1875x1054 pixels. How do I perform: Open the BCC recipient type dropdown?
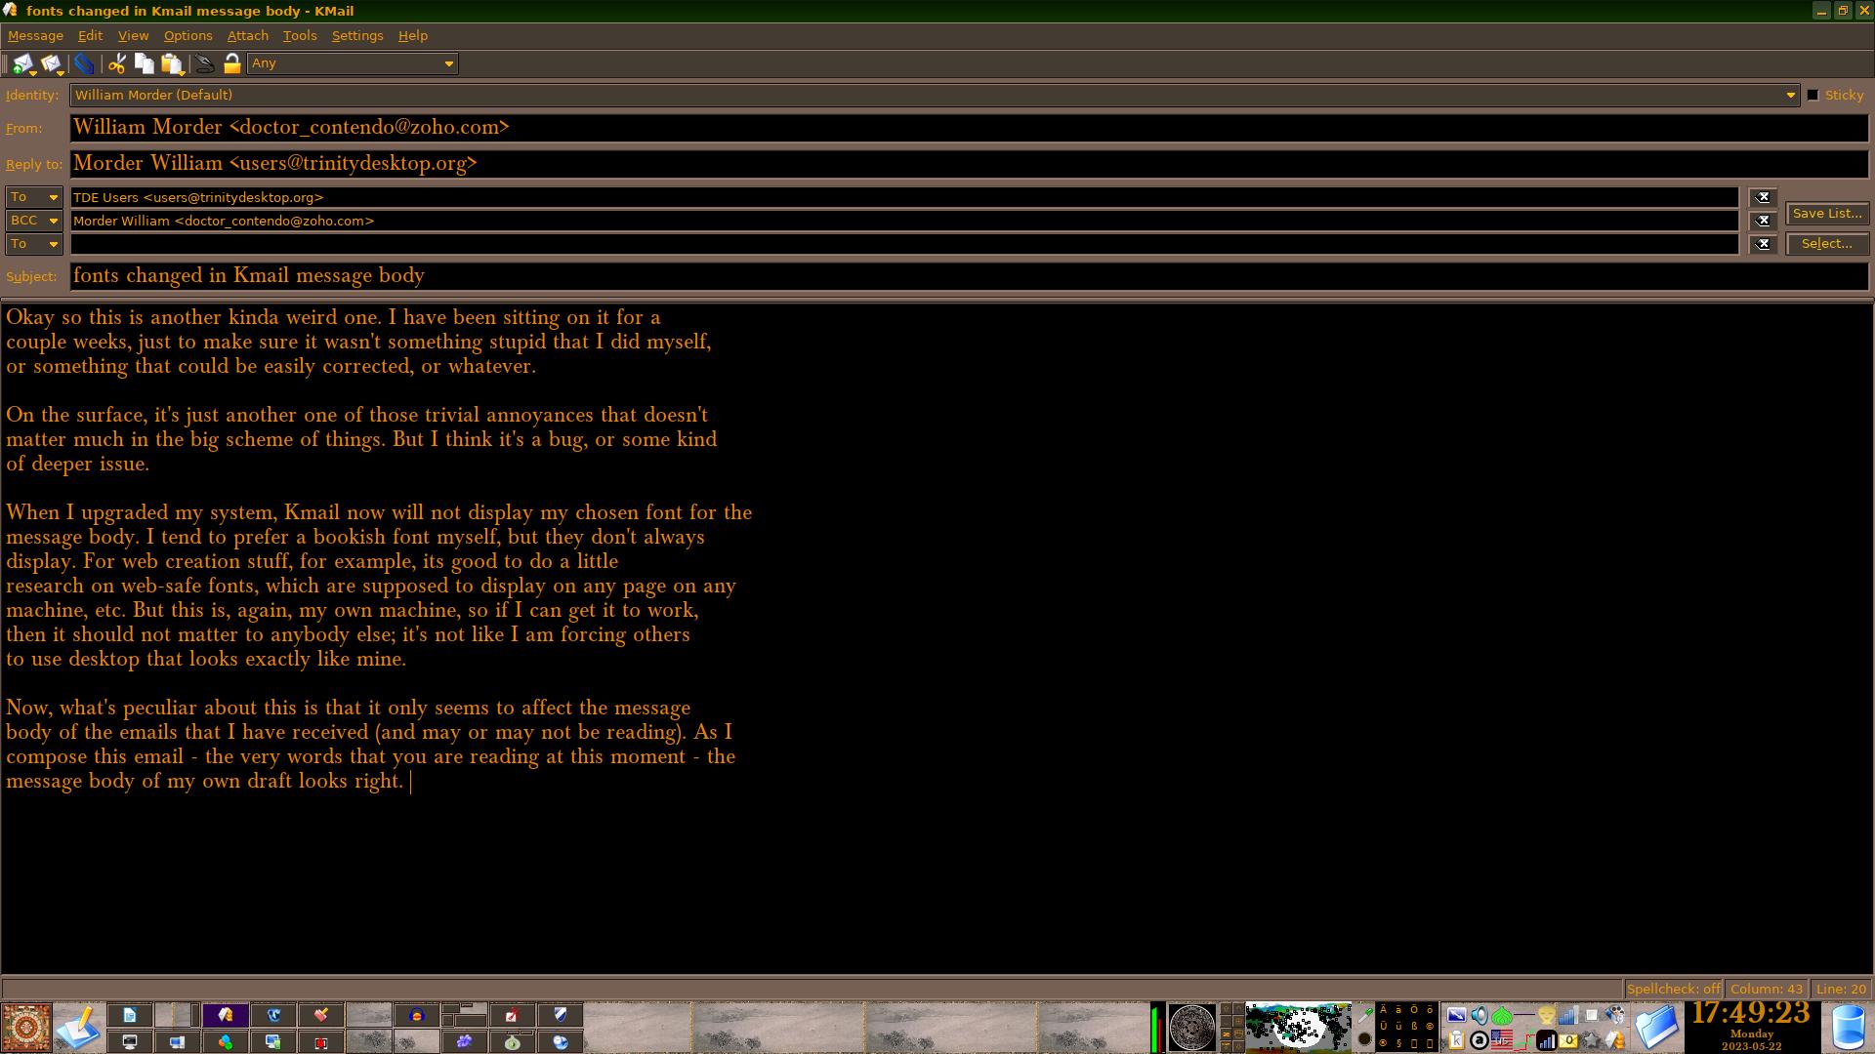pos(34,221)
